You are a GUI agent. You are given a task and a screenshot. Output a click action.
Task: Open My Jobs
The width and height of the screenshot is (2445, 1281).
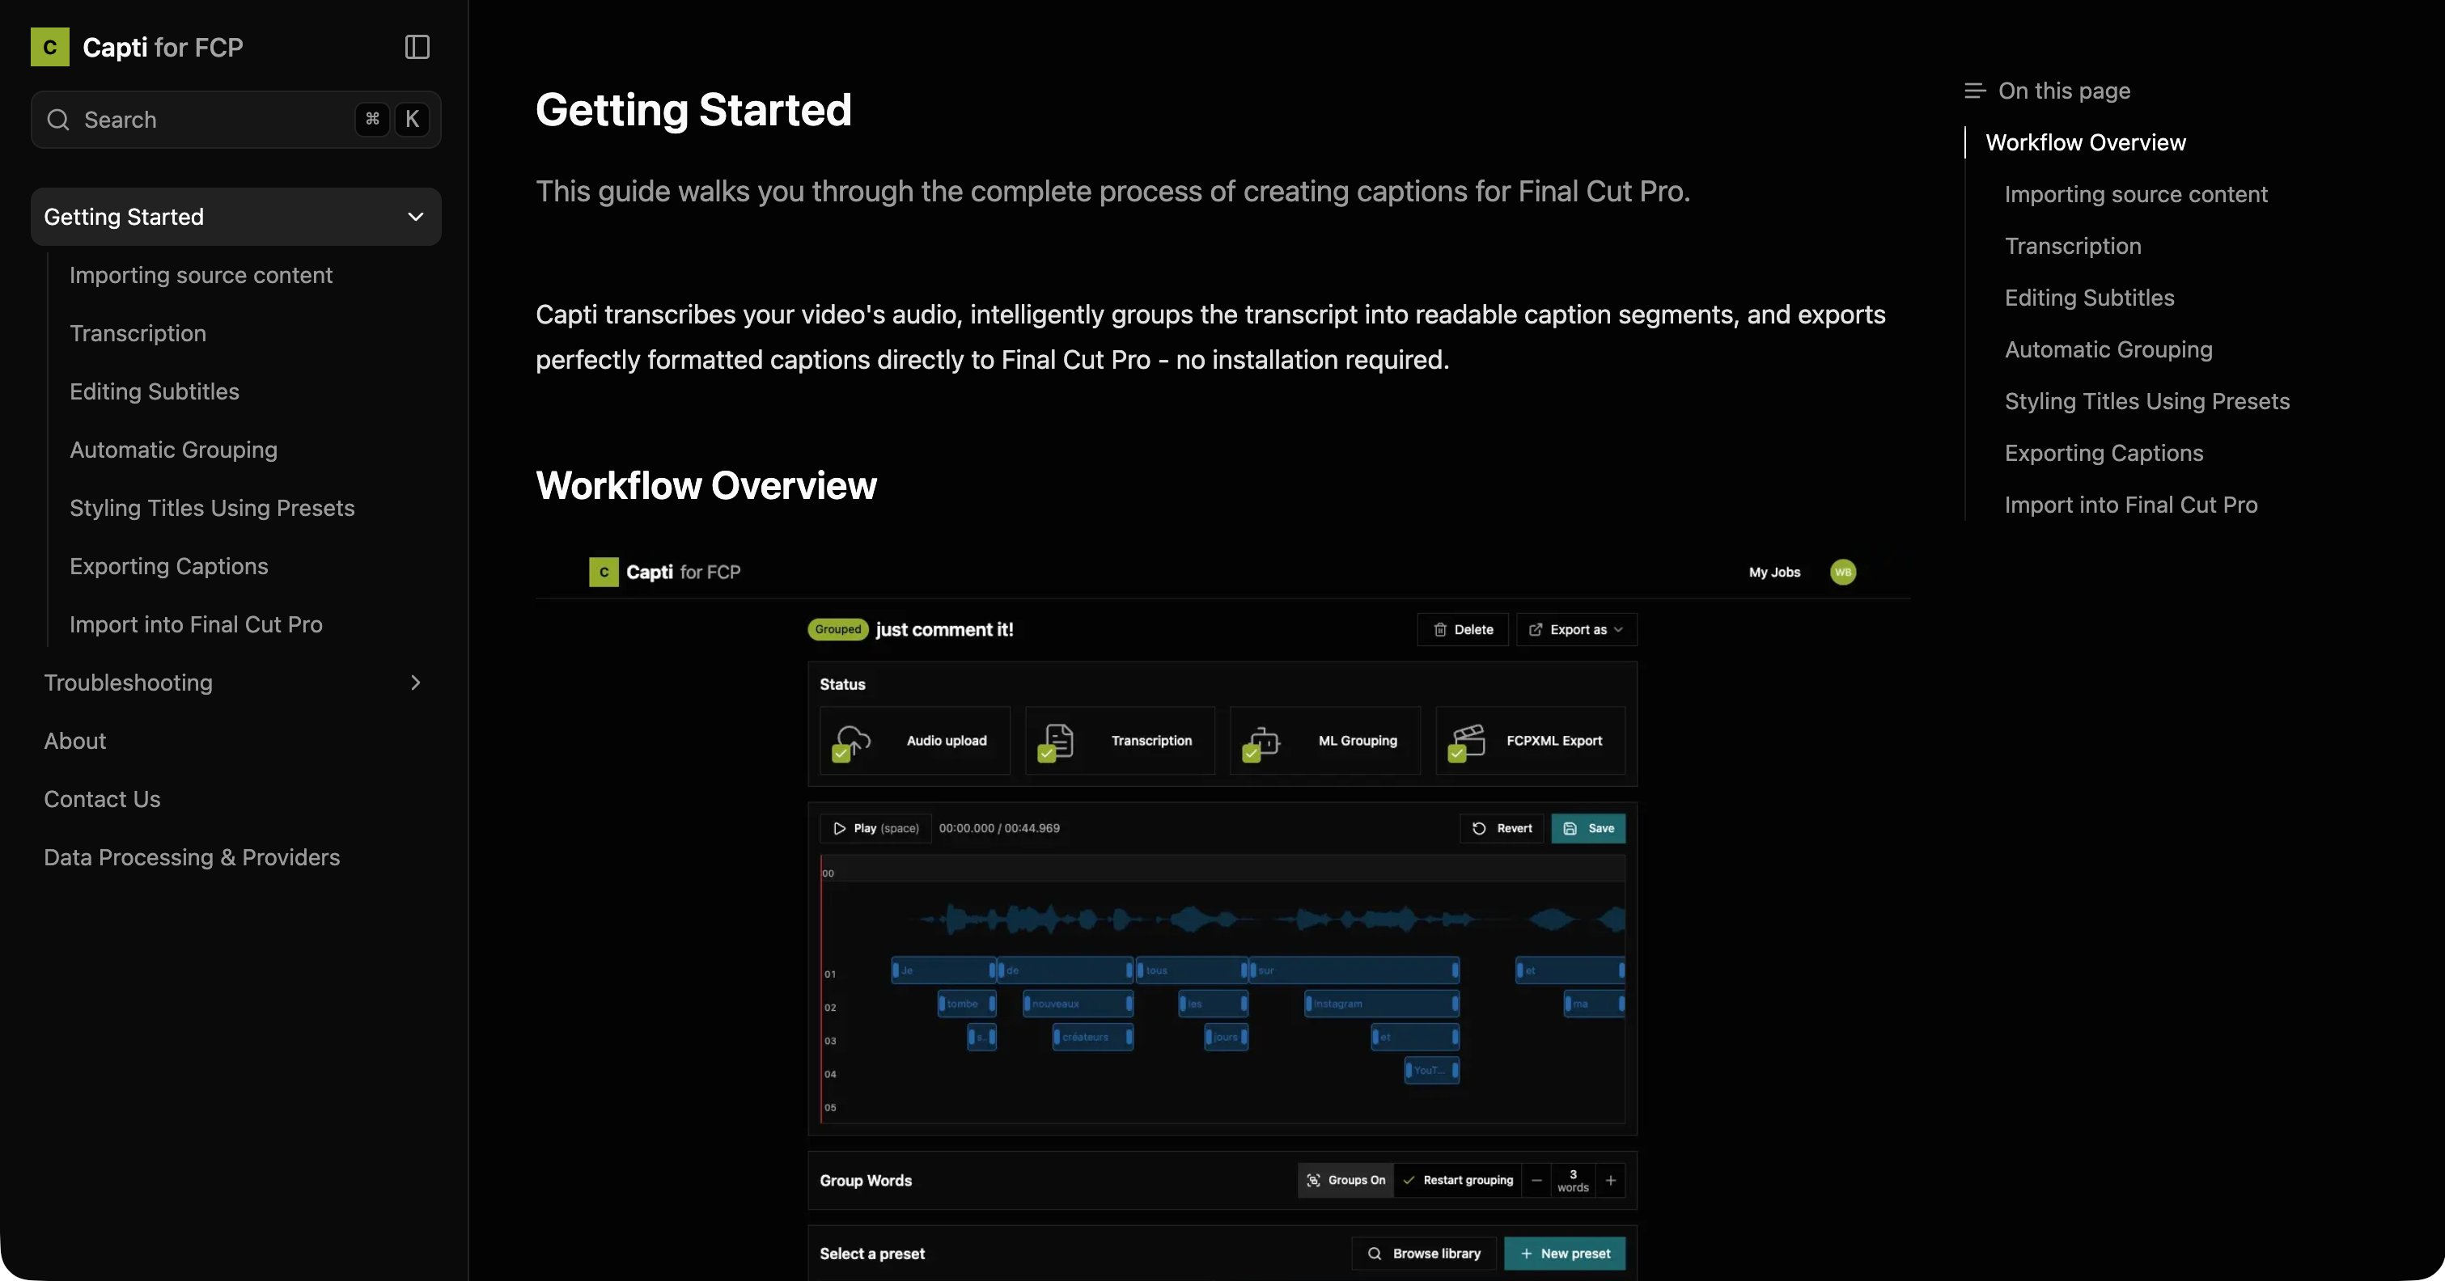(1774, 571)
